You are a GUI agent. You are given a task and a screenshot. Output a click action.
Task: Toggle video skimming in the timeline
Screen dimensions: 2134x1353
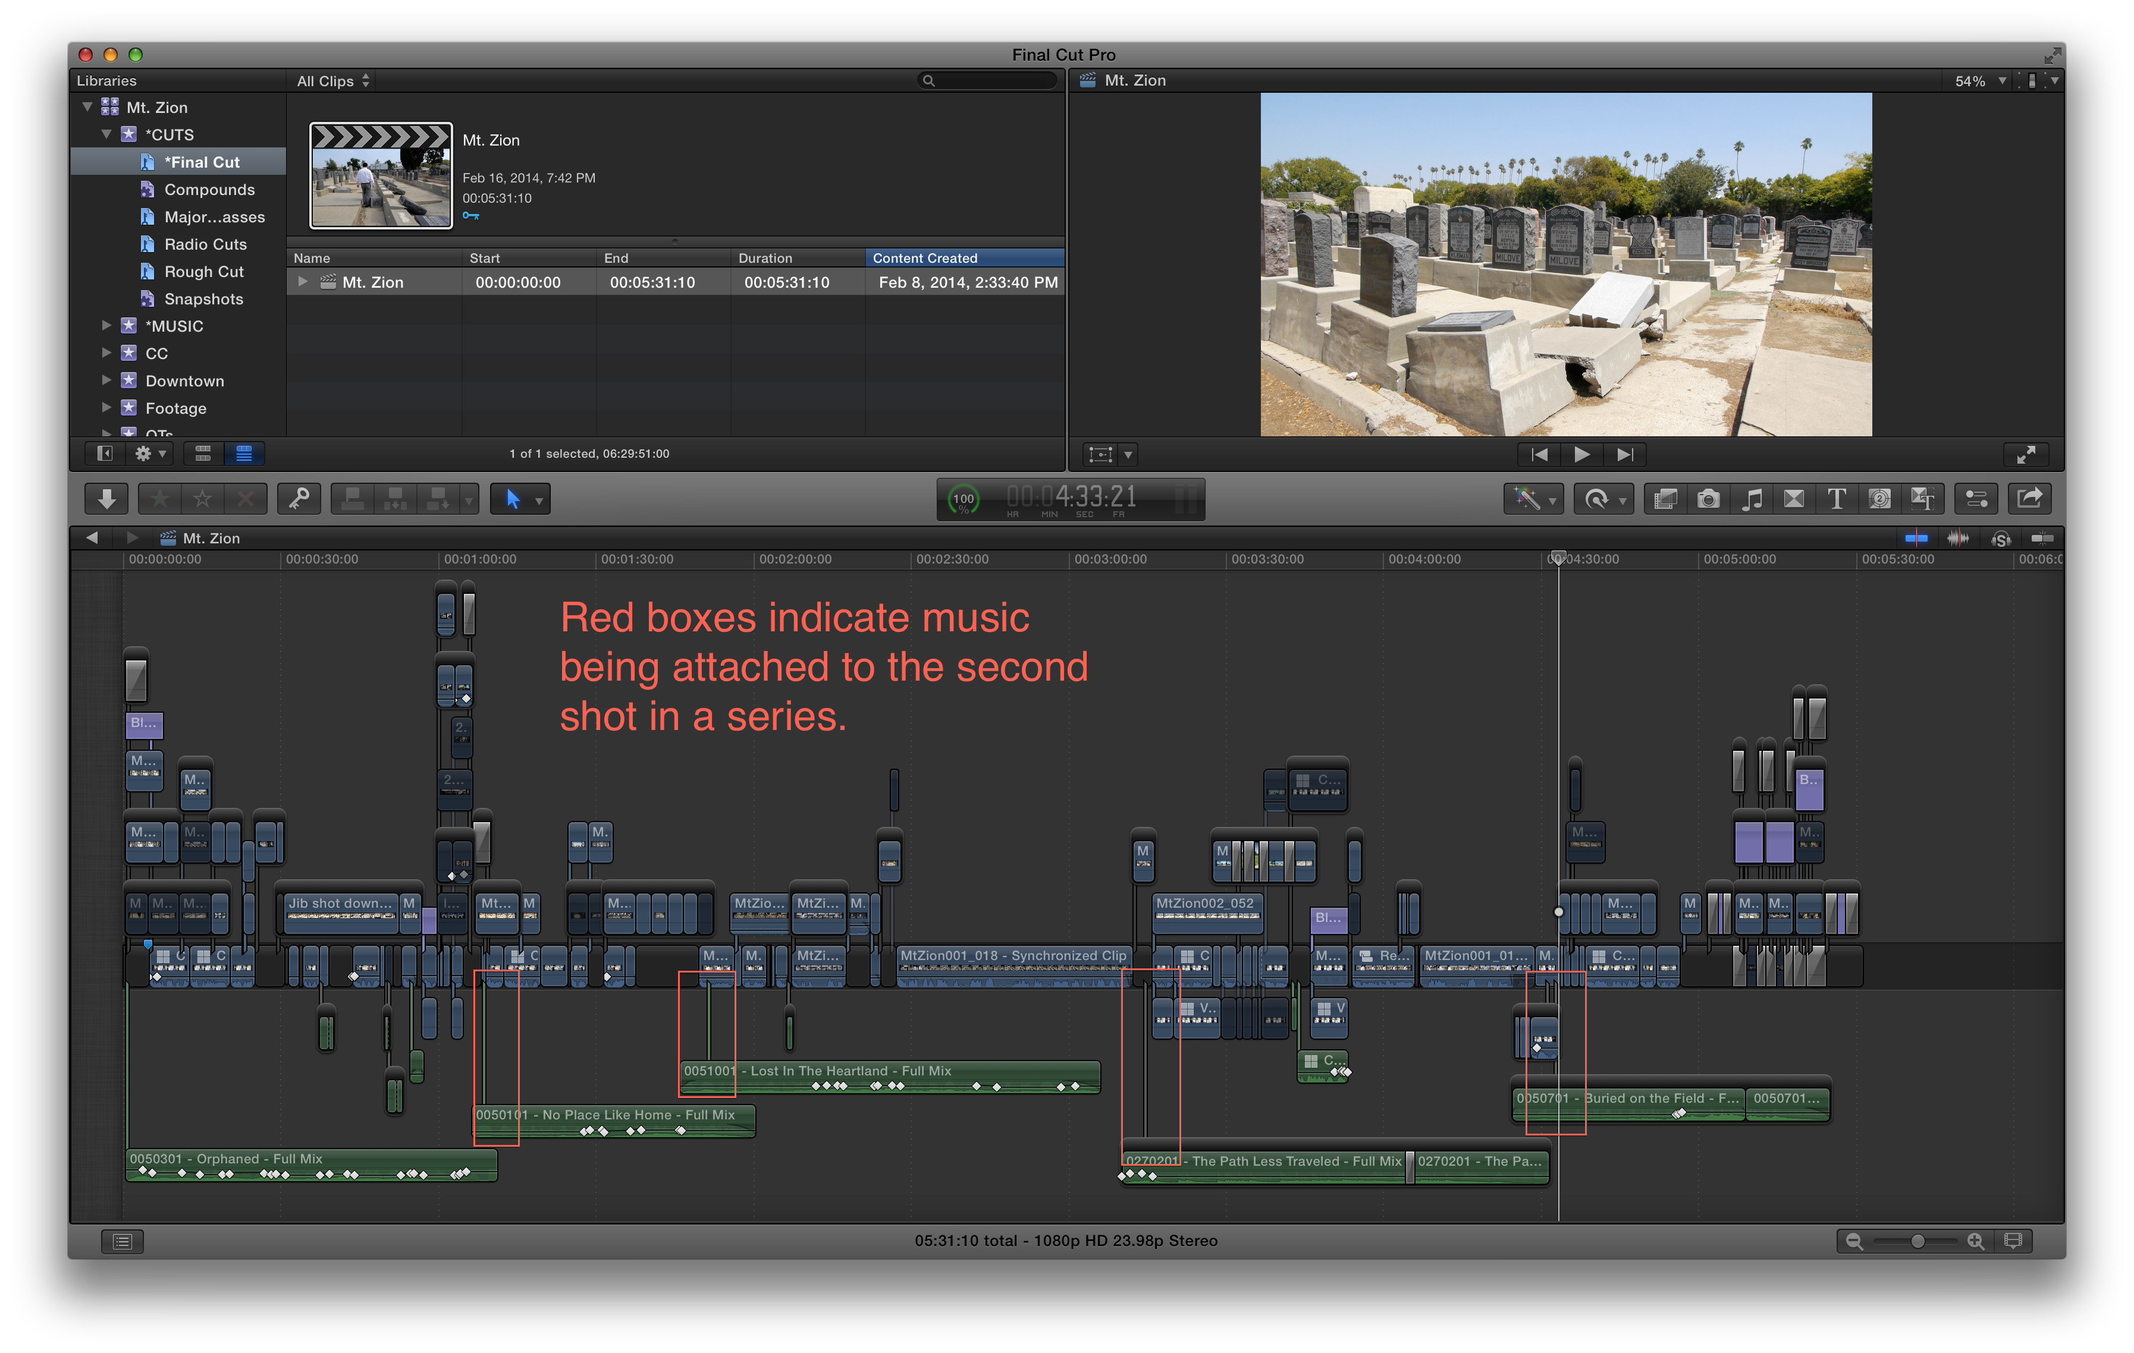1916,538
